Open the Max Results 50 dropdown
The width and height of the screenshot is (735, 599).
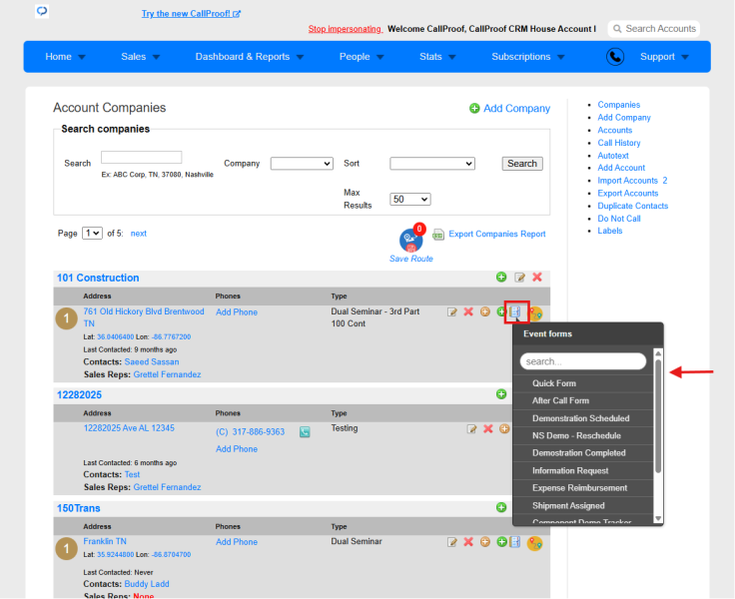pyautogui.click(x=410, y=200)
